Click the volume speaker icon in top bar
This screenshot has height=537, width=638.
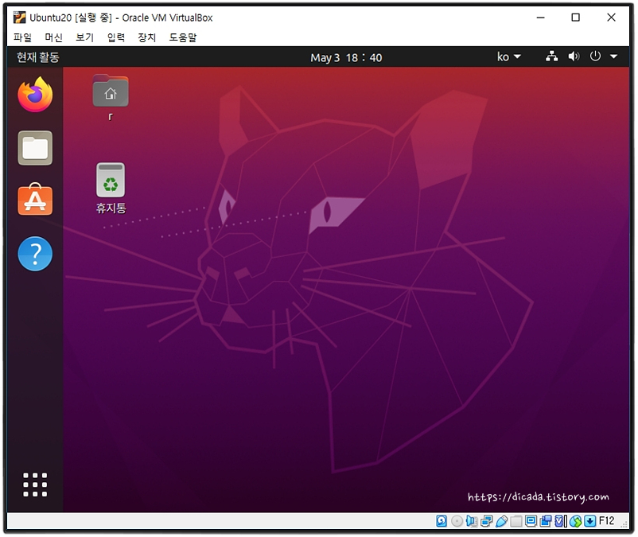(x=574, y=56)
